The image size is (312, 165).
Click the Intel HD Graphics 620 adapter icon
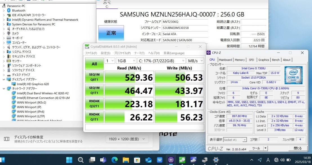pos(14,84)
